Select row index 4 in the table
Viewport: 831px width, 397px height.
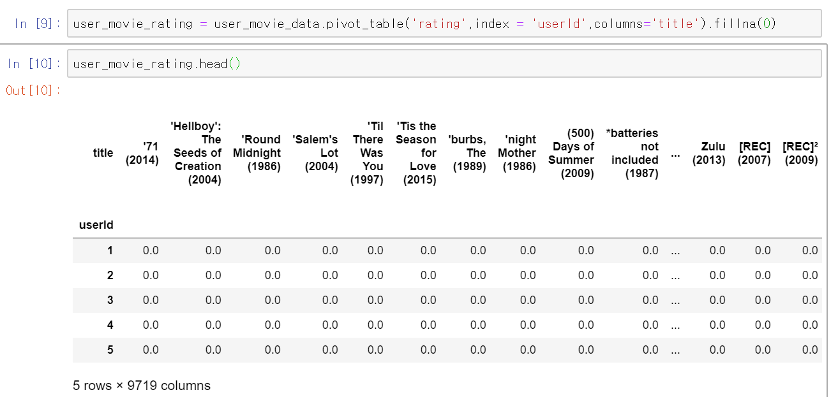click(x=110, y=325)
